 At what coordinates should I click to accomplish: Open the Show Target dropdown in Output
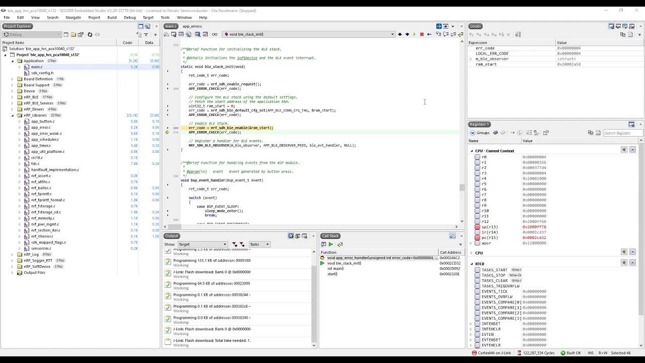pyautogui.click(x=203, y=245)
